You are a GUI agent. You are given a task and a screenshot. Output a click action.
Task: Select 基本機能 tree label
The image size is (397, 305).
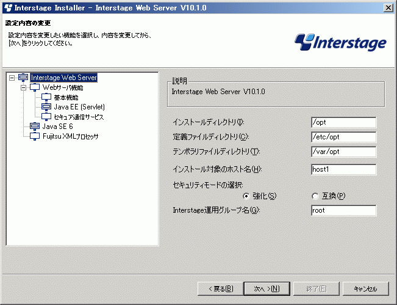(66, 97)
